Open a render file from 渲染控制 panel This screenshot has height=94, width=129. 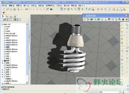pos(84,19)
